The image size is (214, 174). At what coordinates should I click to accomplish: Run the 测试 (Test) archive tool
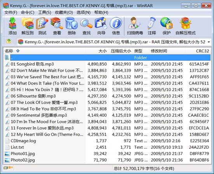pyautogui.click(x=42, y=26)
